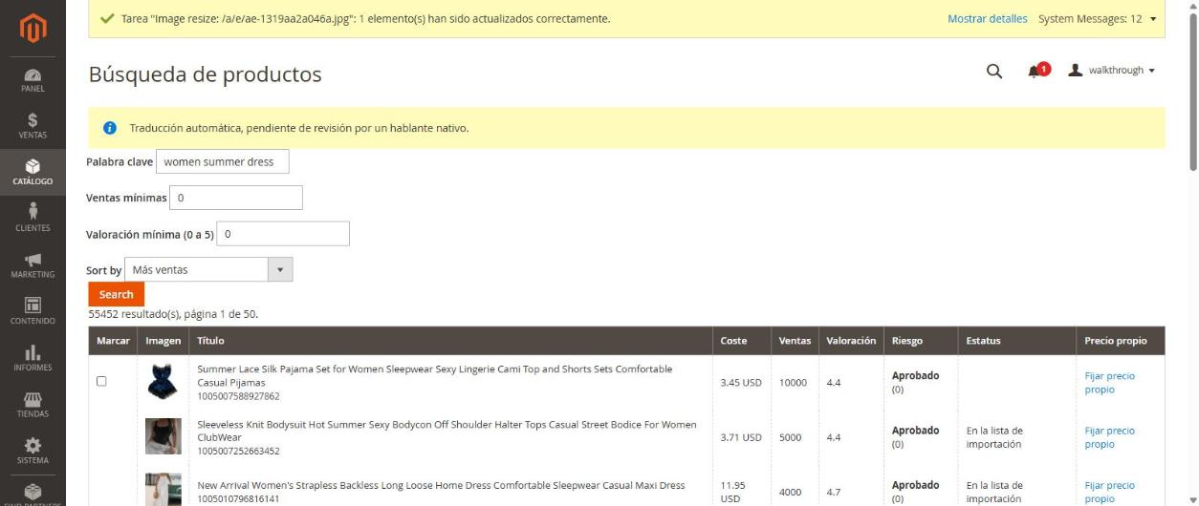Click the Precio propio column header
Image resolution: width=1199 pixels, height=506 pixels.
click(x=1121, y=341)
